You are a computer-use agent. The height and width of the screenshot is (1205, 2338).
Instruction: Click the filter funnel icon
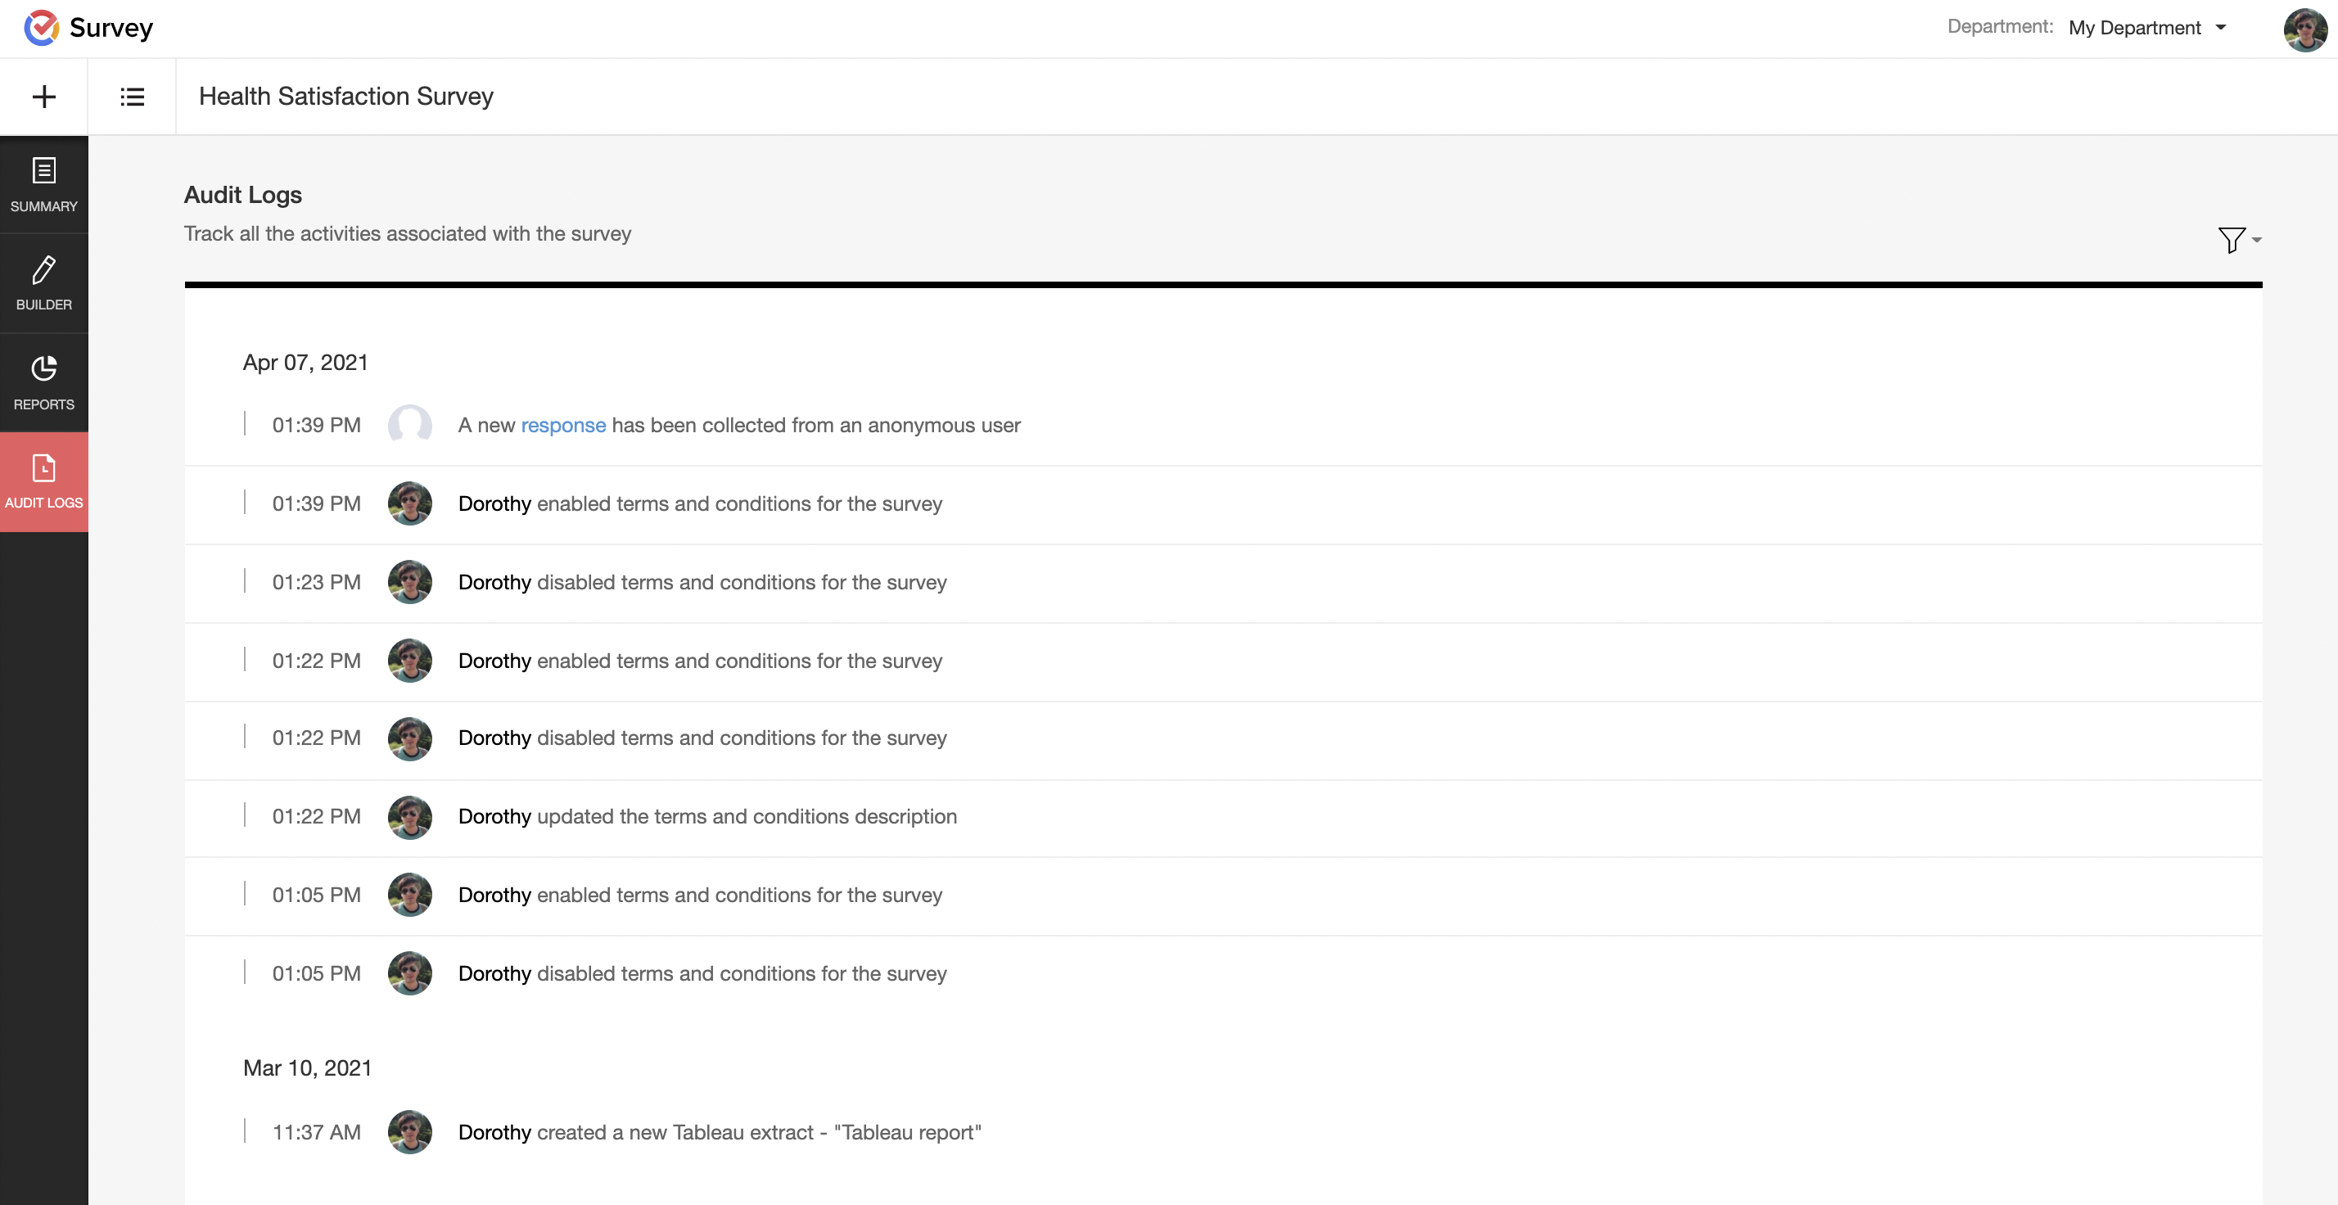[x=2231, y=240]
